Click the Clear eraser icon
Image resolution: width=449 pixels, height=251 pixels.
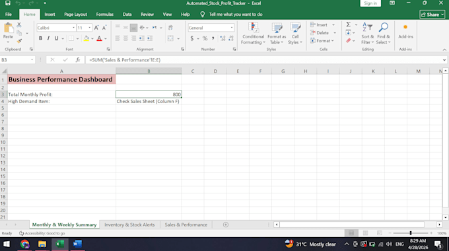point(349,41)
